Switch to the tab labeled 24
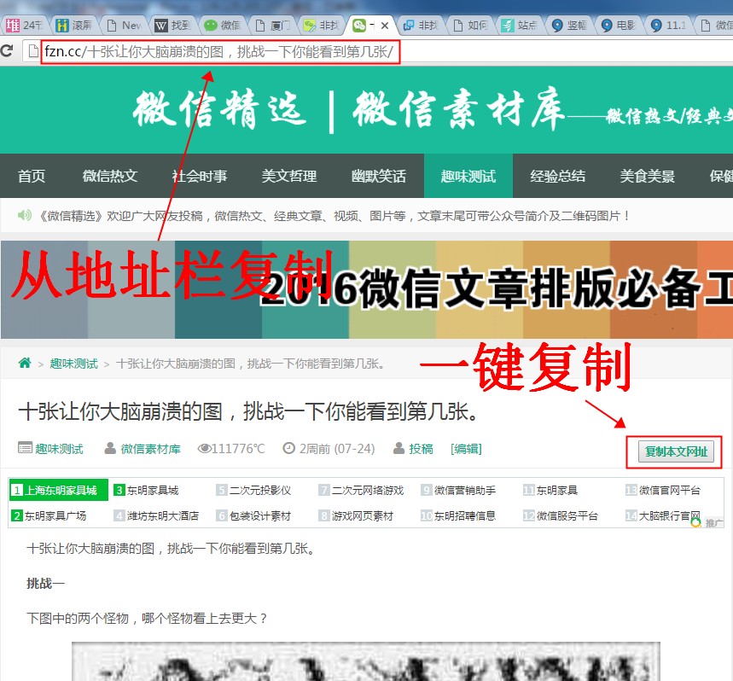The height and width of the screenshot is (681, 733). (24, 26)
